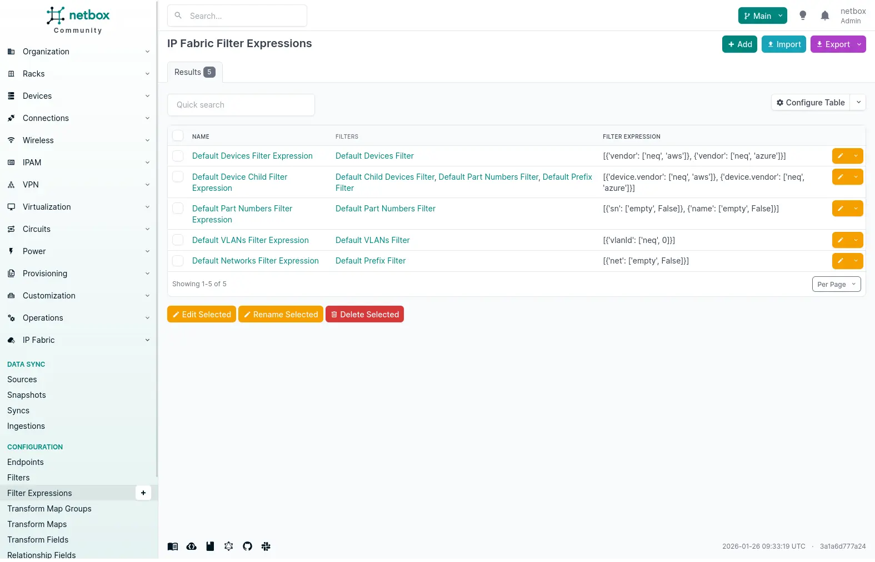Click the Operations sidebar icon
The height and width of the screenshot is (562, 875).
(11, 318)
